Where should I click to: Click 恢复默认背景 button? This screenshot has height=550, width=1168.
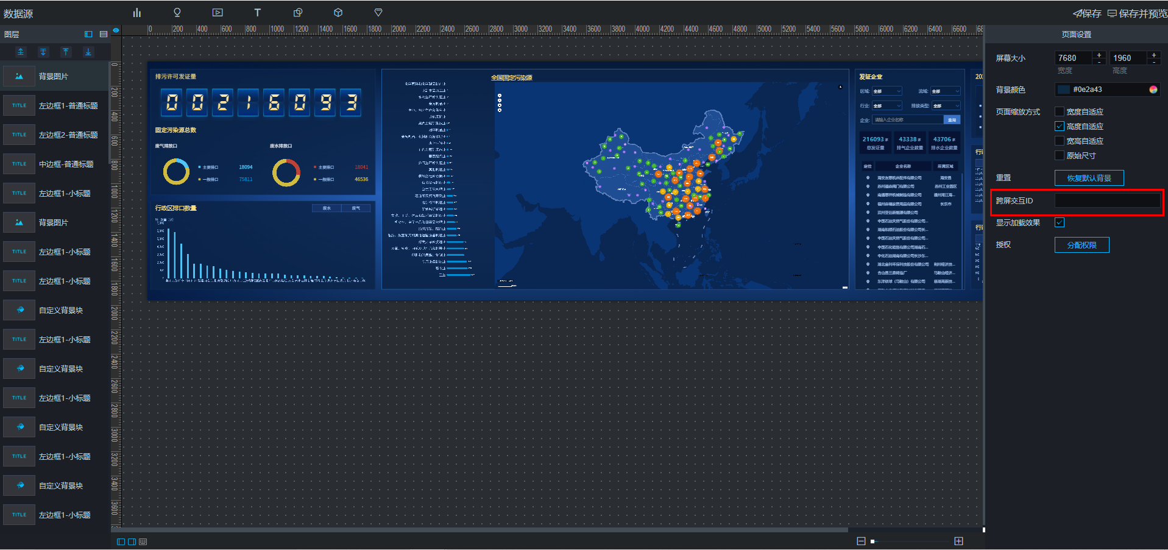[x=1089, y=178]
